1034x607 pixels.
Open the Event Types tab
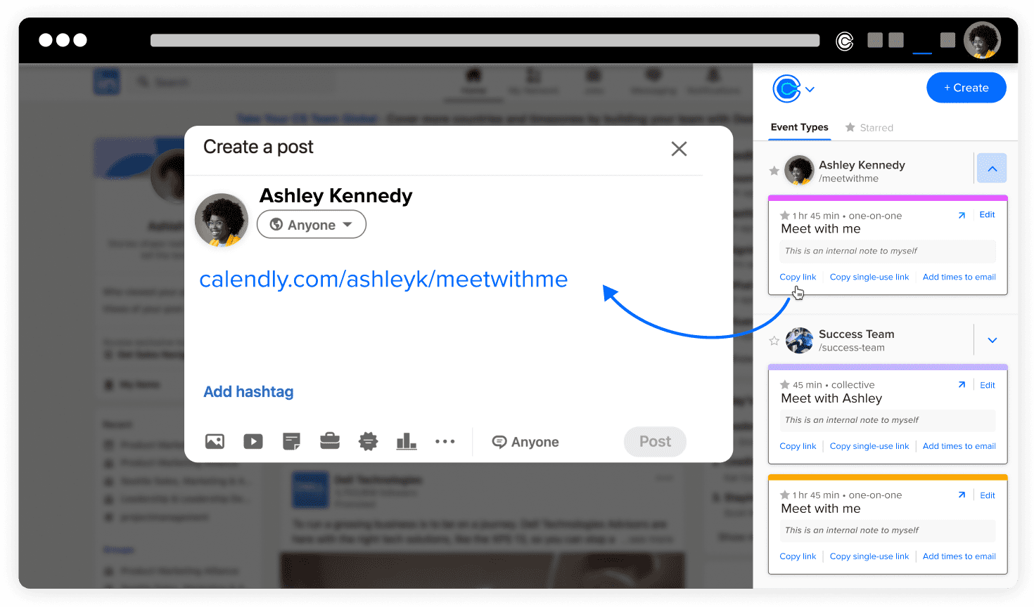(x=799, y=127)
